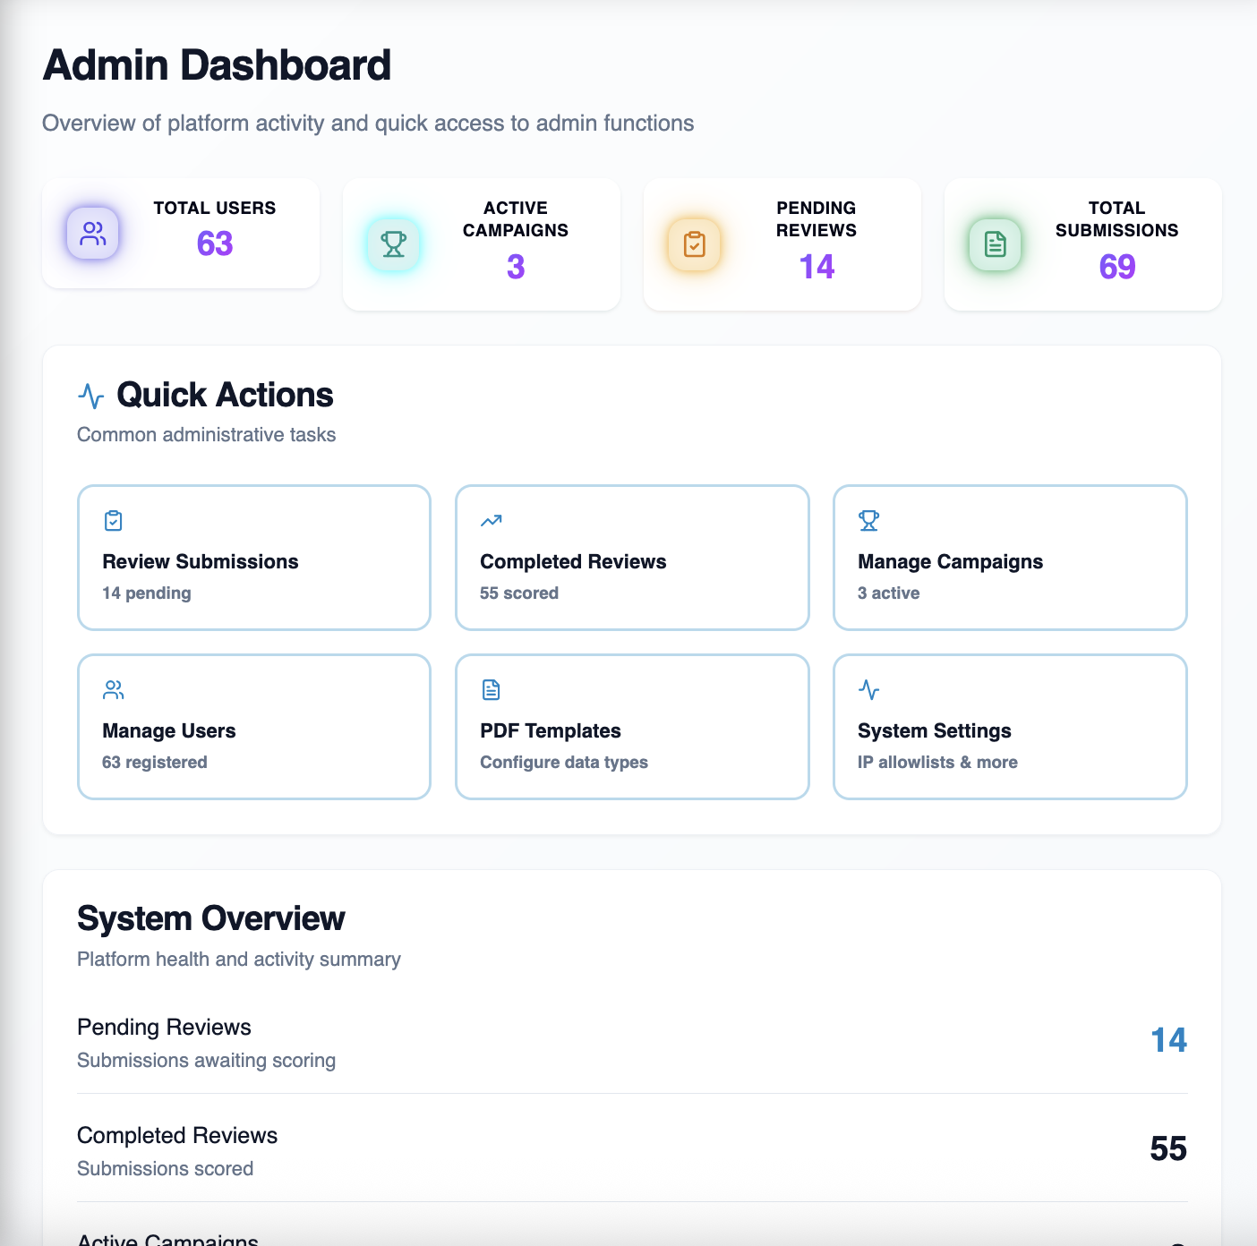The height and width of the screenshot is (1246, 1257).
Task: Click the Active Campaigns count 3
Action: 516,267
